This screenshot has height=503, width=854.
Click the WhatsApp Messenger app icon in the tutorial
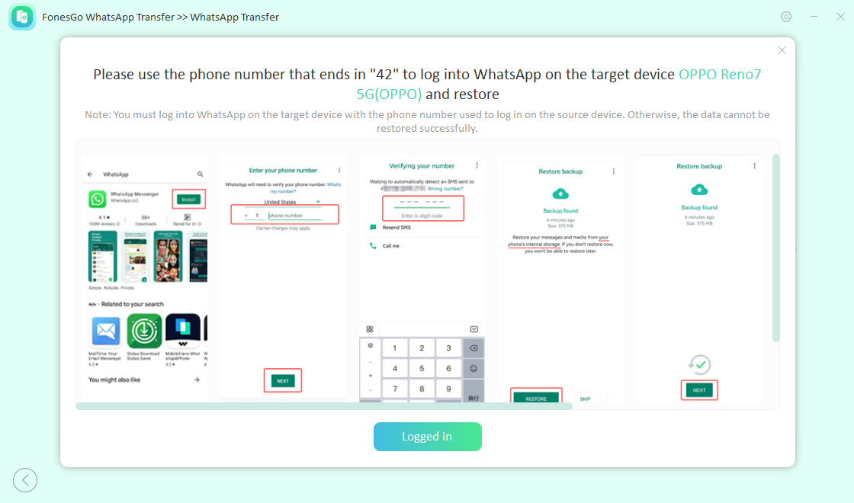pyautogui.click(x=98, y=199)
